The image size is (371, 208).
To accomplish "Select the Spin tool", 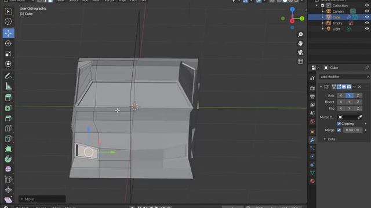I will pyautogui.click(x=8, y=159).
